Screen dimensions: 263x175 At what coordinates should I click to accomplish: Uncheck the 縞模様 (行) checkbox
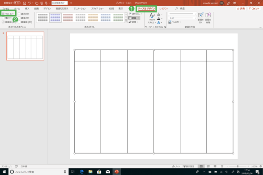pyautogui.click(x=3, y=22)
